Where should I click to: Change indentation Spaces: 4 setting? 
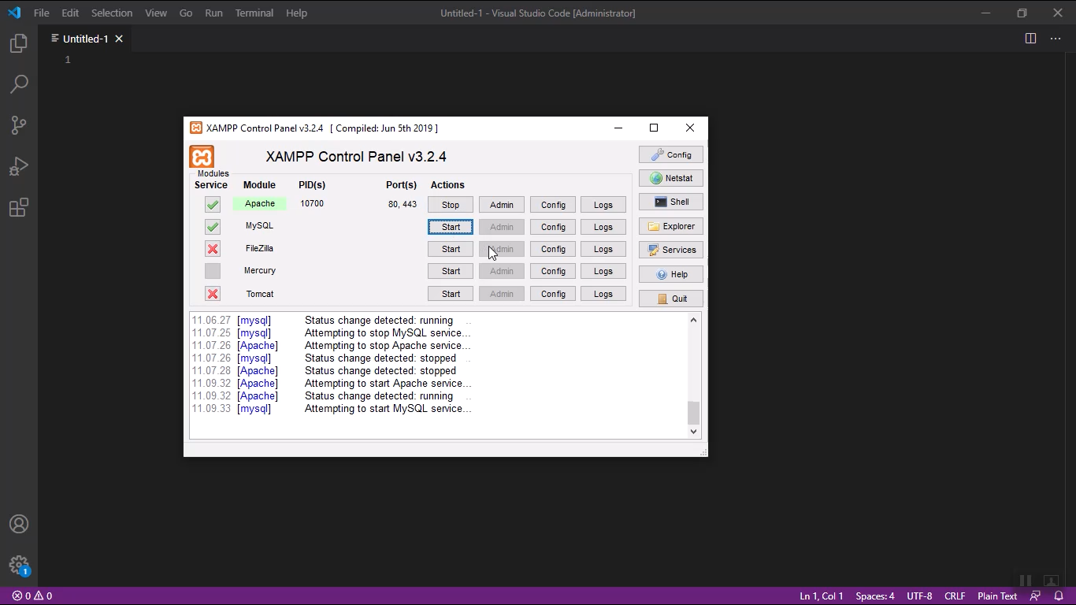(875, 596)
